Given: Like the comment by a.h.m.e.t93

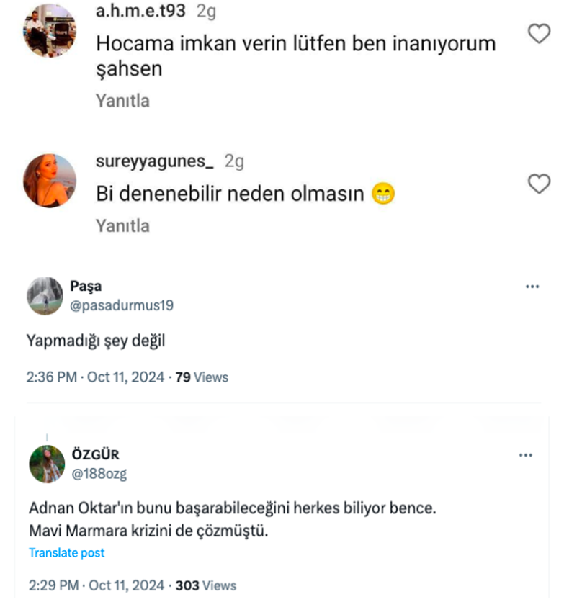Looking at the screenshot, I should pyautogui.click(x=539, y=34).
